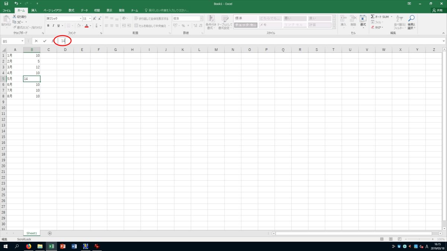
Task: Toggle Underline formatting
Action: tap(58, 26)
